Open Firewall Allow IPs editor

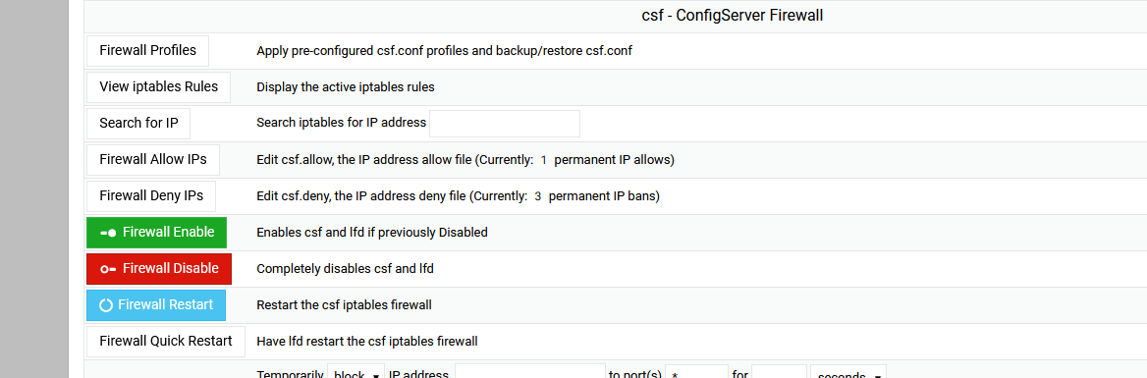click(153, 159)
